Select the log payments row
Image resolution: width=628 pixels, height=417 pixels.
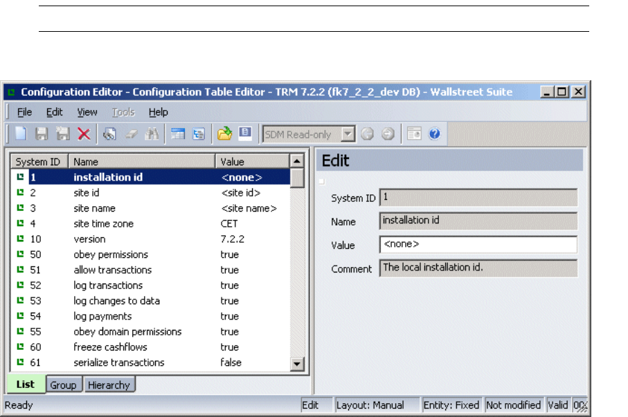(150, 316)
